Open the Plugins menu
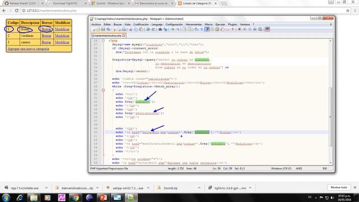 [x=232, y=24]
